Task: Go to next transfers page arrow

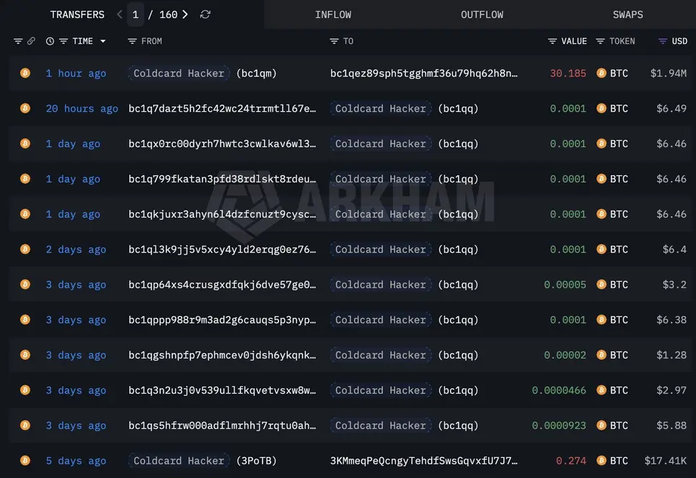Action: (185, 14)
